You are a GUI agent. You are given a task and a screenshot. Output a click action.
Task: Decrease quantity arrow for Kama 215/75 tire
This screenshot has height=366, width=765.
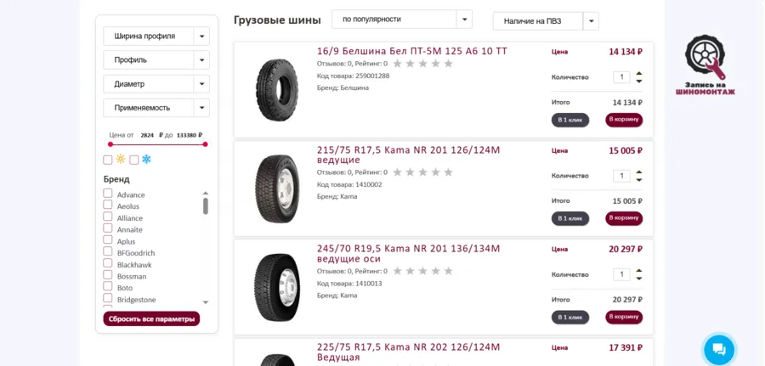tap(639, 180)
